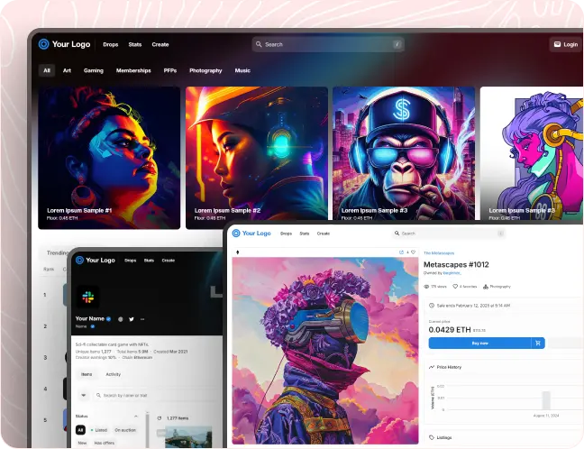Open the monkey Lorem Ipsum Sample #3 card
The image size is (584, 449).
pos(404,153)
